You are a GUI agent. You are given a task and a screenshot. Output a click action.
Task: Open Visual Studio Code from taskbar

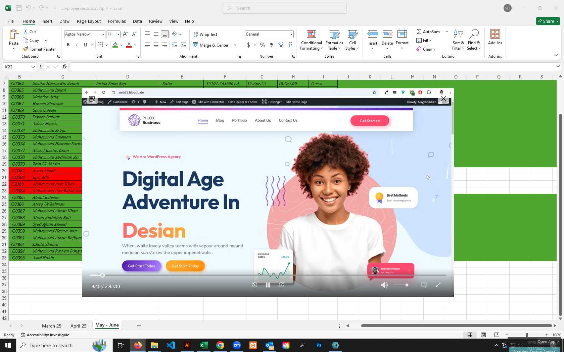tap(171, 345)
